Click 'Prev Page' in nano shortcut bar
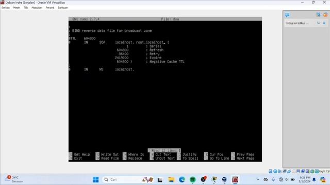Screen dimensions: 330x185 [245, 154]
